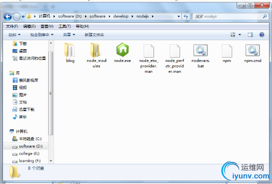Open the 编辑(E) menu
The width and height of the screenshot is (272, 184).
pyautogui.click(x=30, y=27)
